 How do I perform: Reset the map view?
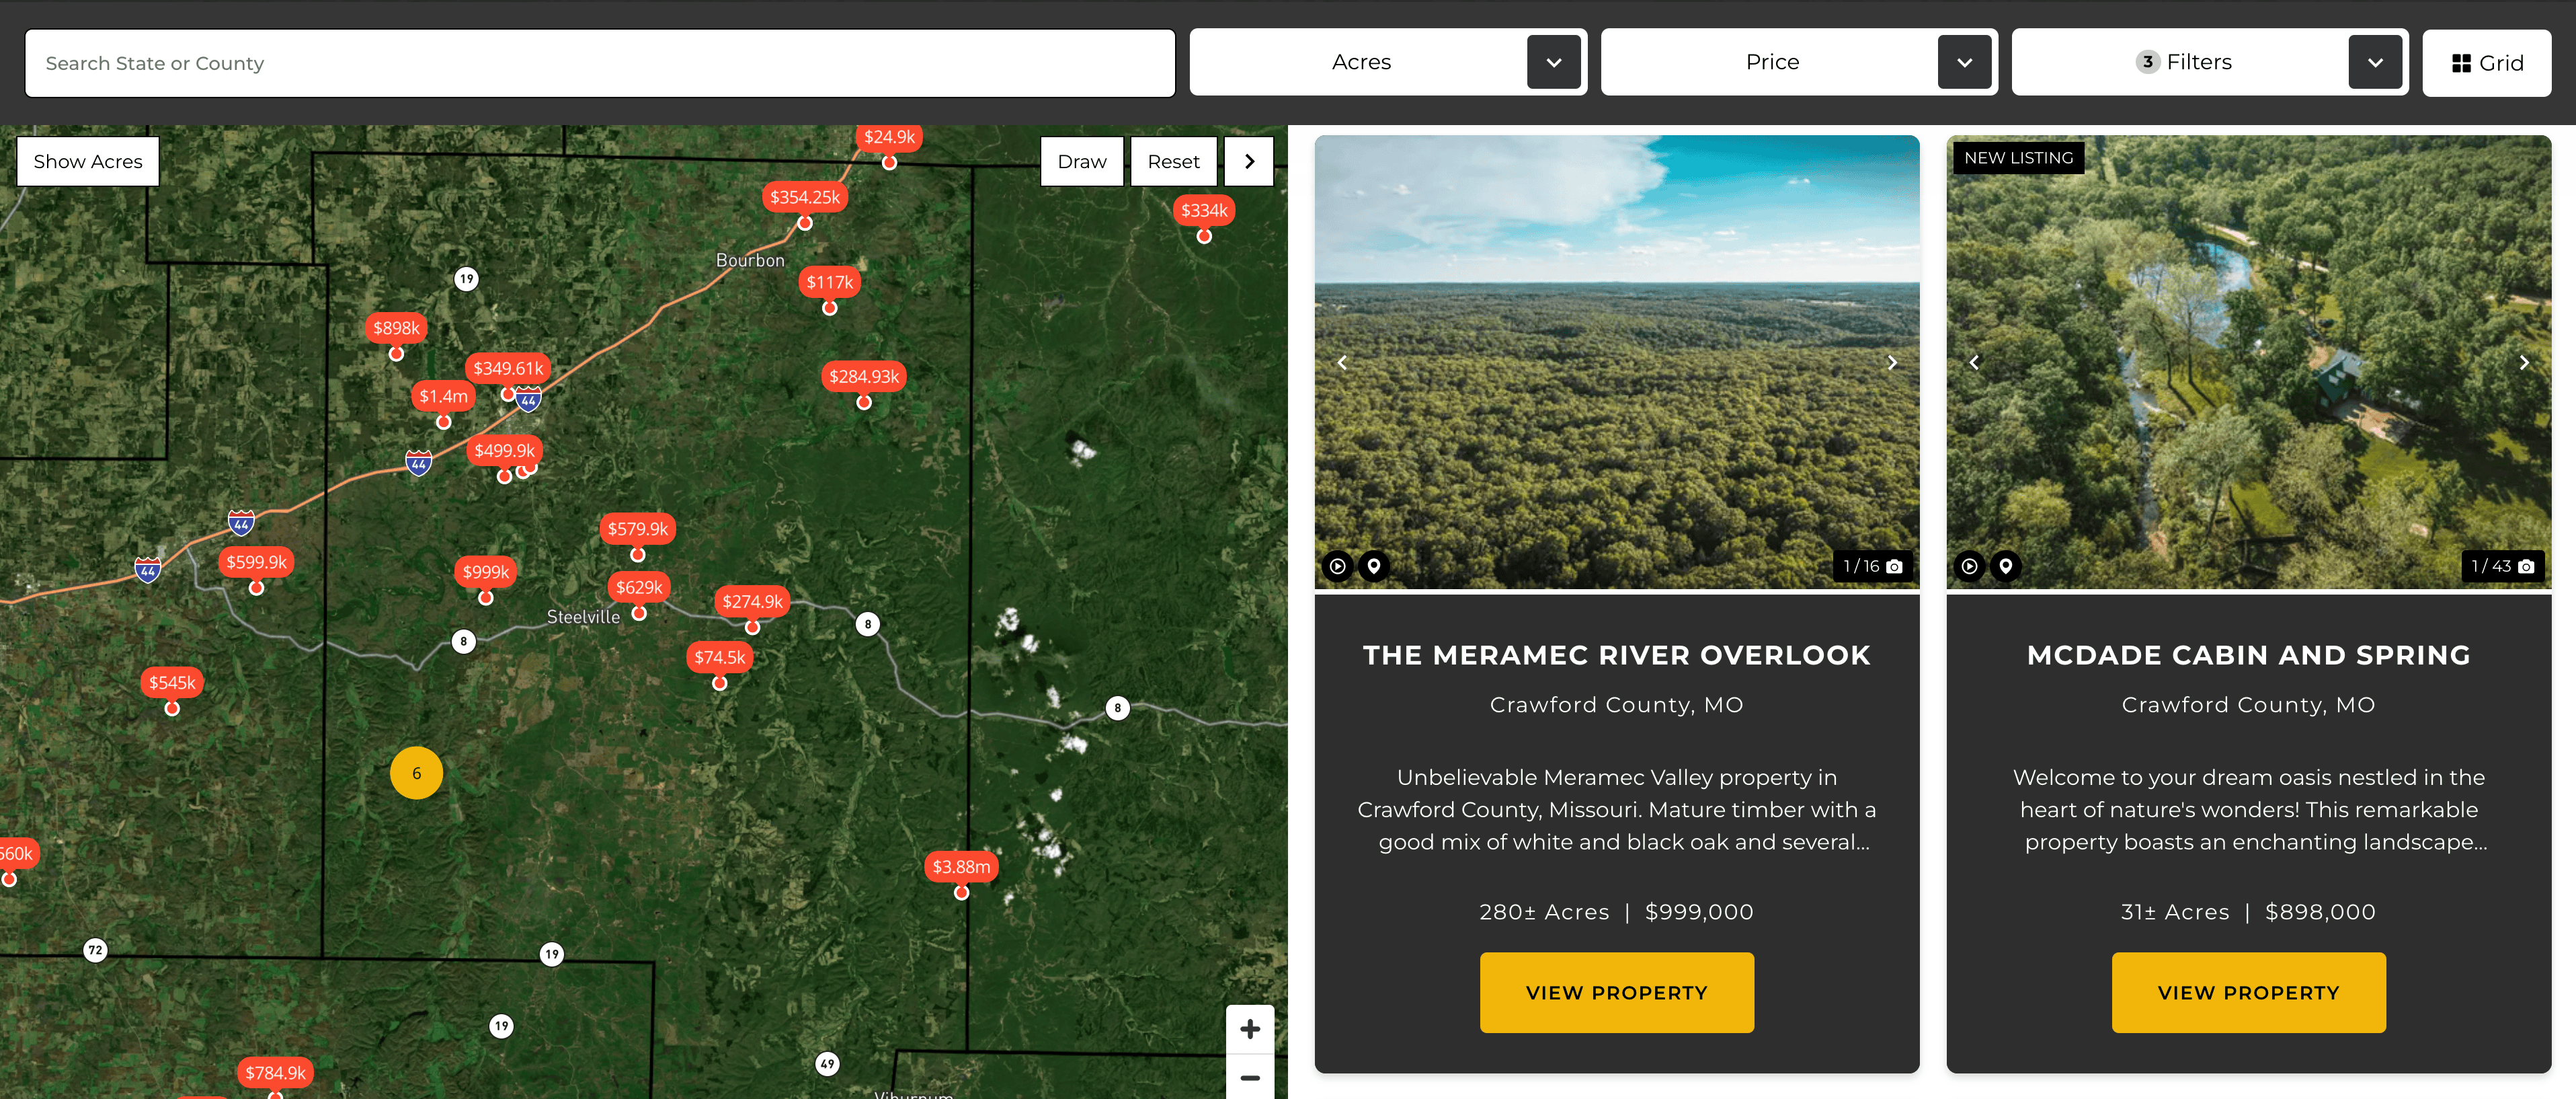point(1173,161)
